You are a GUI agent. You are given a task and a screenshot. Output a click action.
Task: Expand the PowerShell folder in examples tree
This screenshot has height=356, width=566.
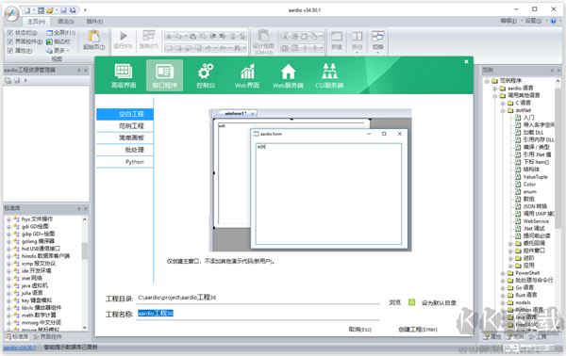point(503,273)
